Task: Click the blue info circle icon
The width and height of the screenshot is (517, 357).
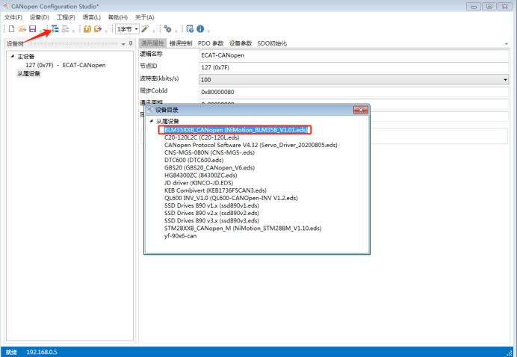Action: 200,29
